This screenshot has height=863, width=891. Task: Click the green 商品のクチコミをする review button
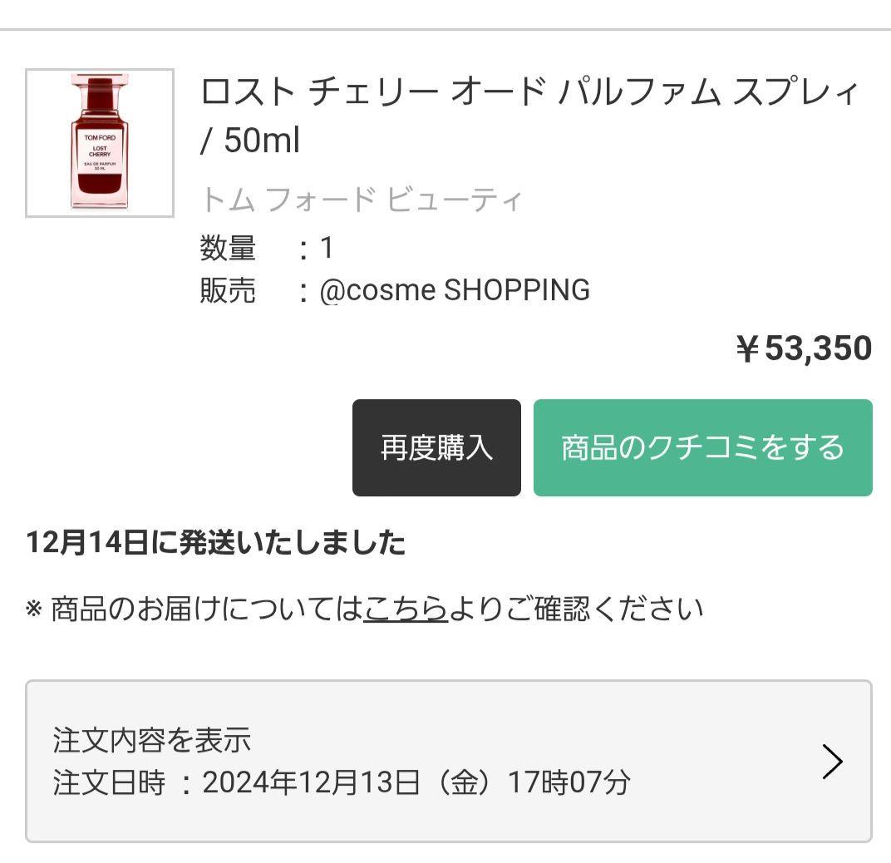click(703, 447)
